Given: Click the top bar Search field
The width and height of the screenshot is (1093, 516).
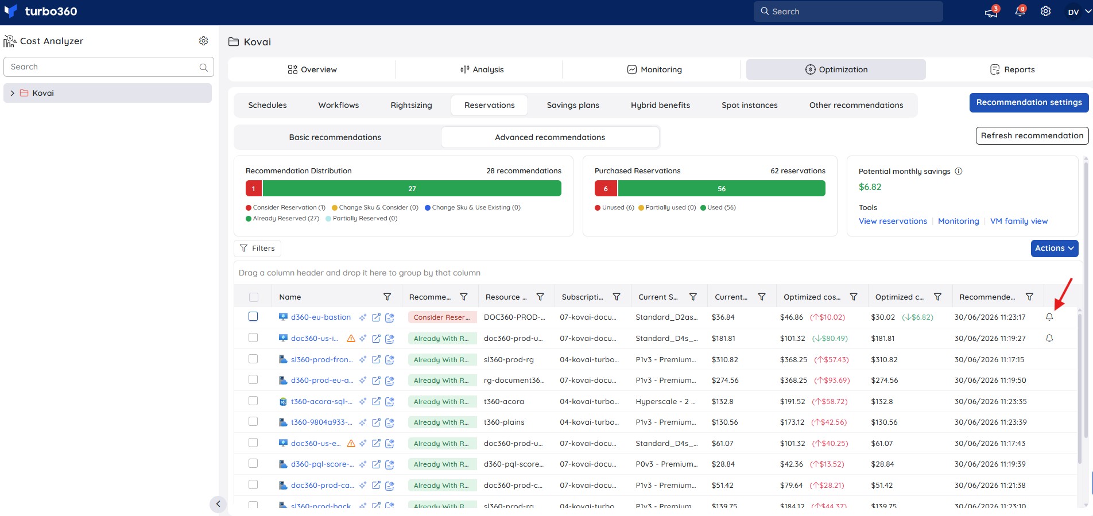Looking at the screenshot, I should [x=848, y=11].
